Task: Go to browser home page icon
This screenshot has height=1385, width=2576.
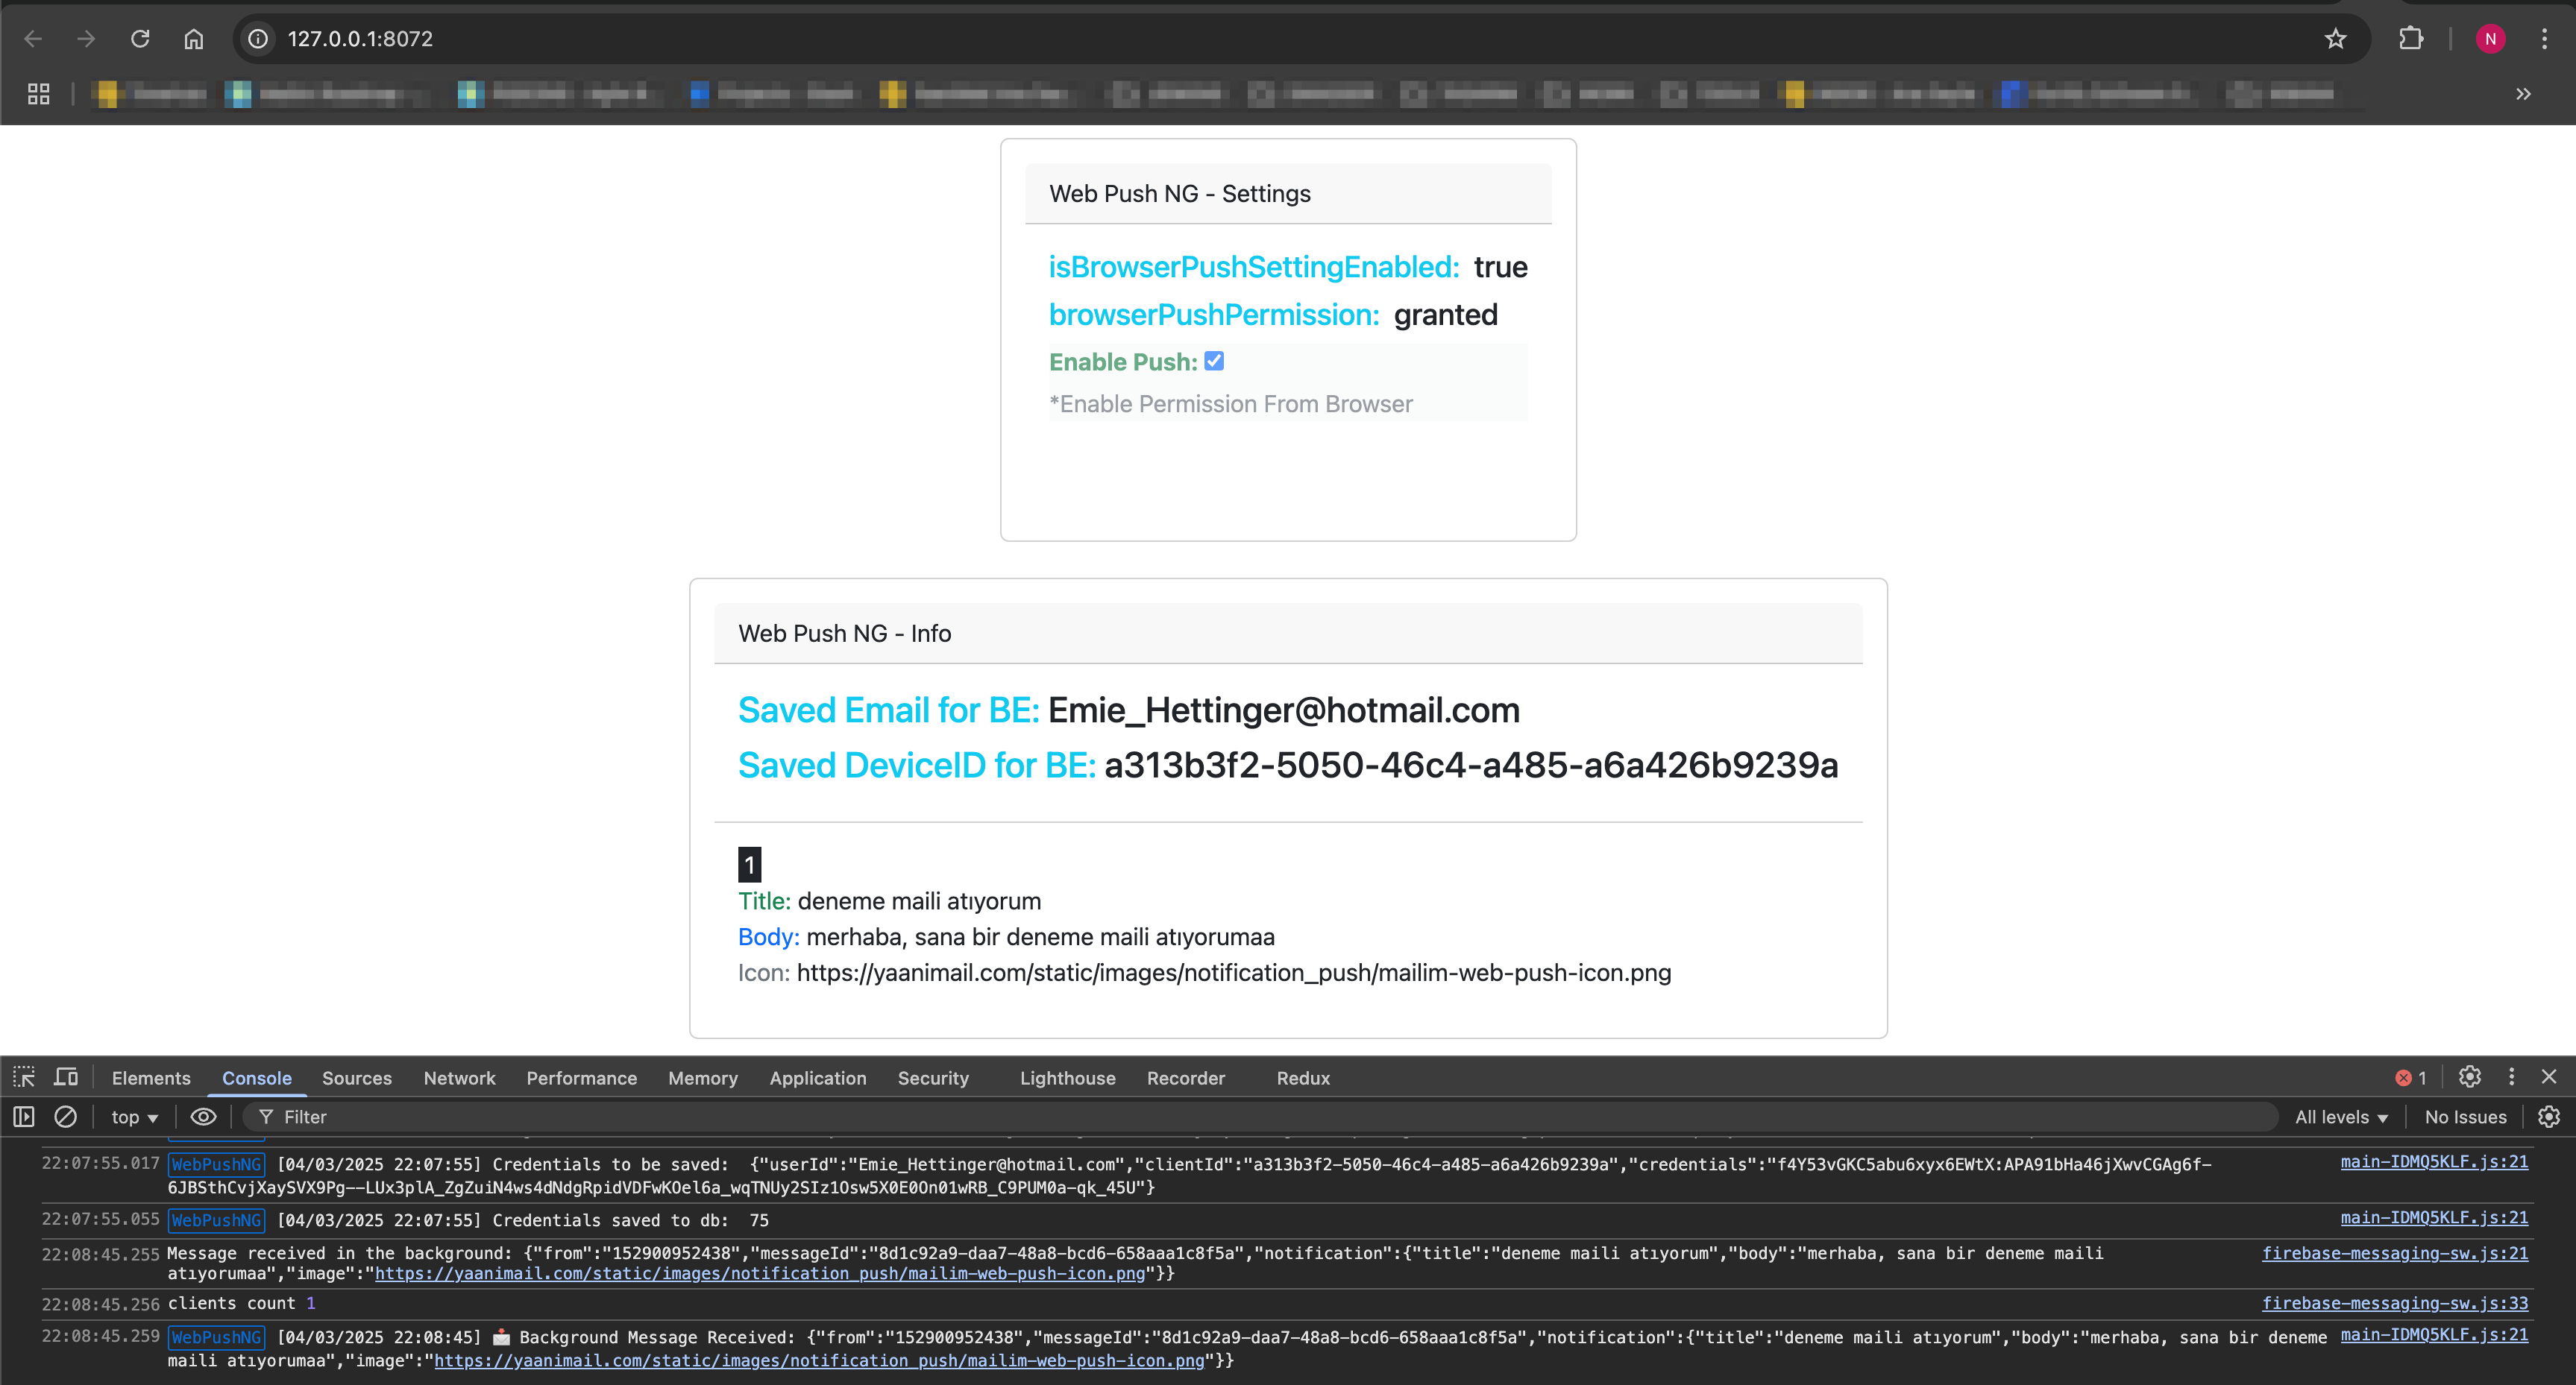Action: click(x=194, y=39)
